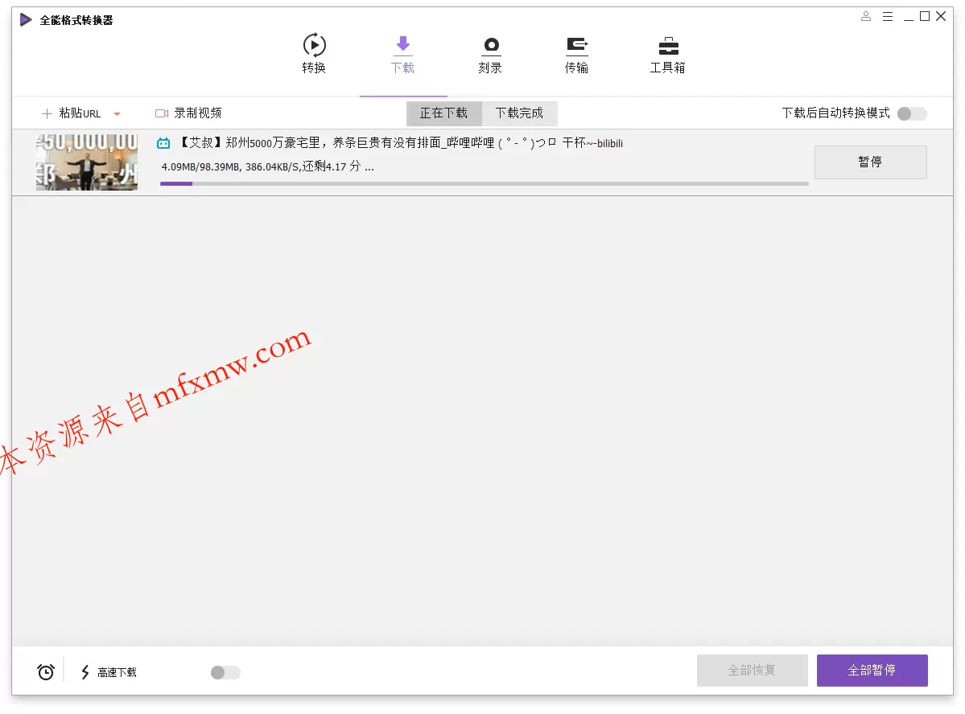Click the 录制视频 camera icon
Image resolution: width=965 pixels, height=714 pixels.
point(161,113)
